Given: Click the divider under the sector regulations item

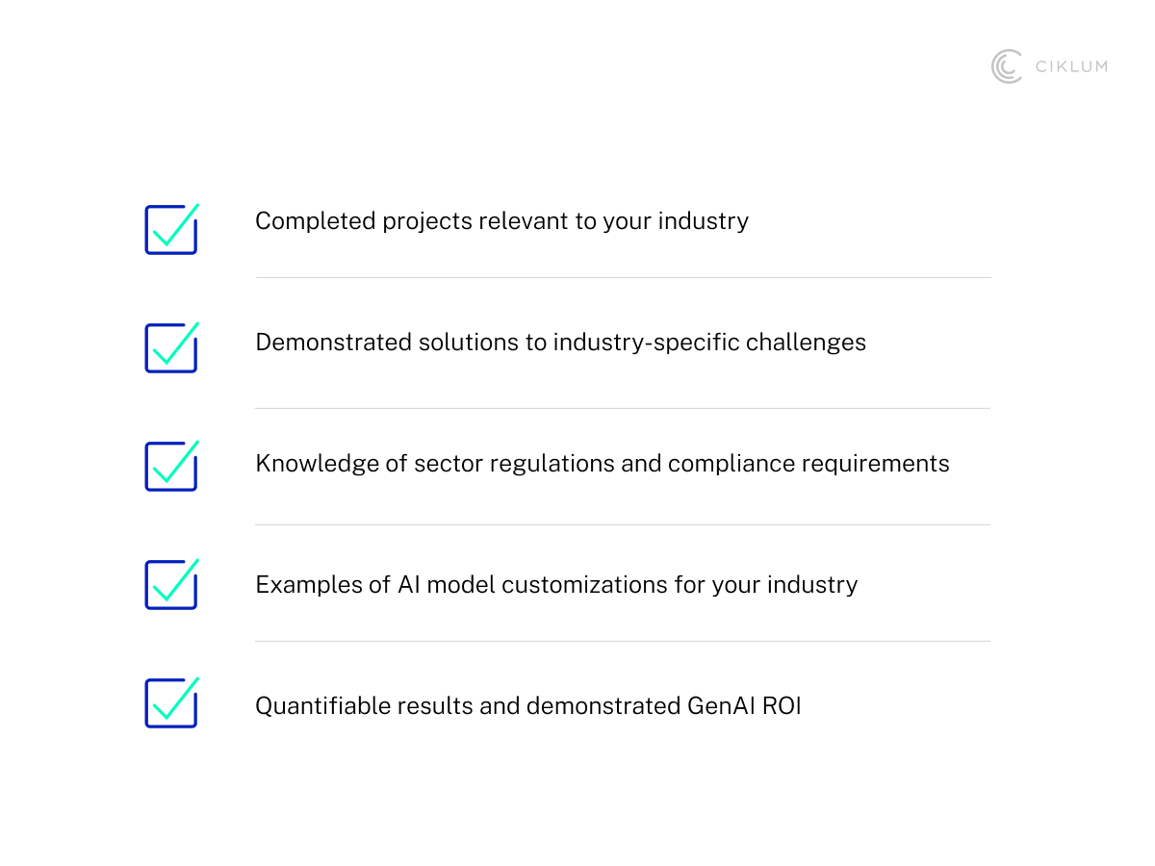Looking at the screenshot, I should [623, 525].
